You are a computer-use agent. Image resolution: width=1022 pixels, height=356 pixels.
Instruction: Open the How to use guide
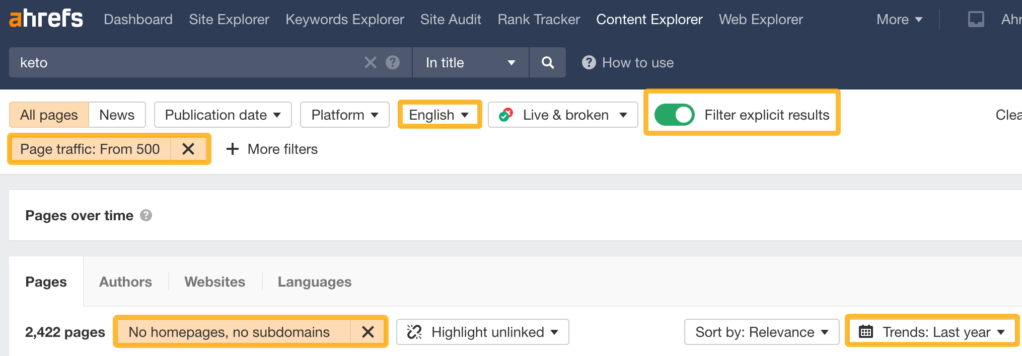(x=628, y=62)
